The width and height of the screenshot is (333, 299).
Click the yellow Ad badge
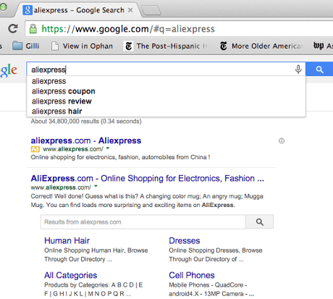[x=35, y=149]
